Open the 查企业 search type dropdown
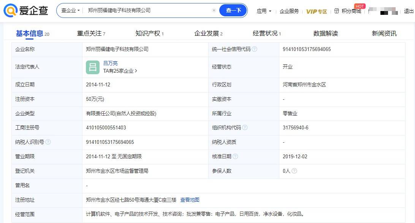Screen dimensions: 415x223 point(70,11)
